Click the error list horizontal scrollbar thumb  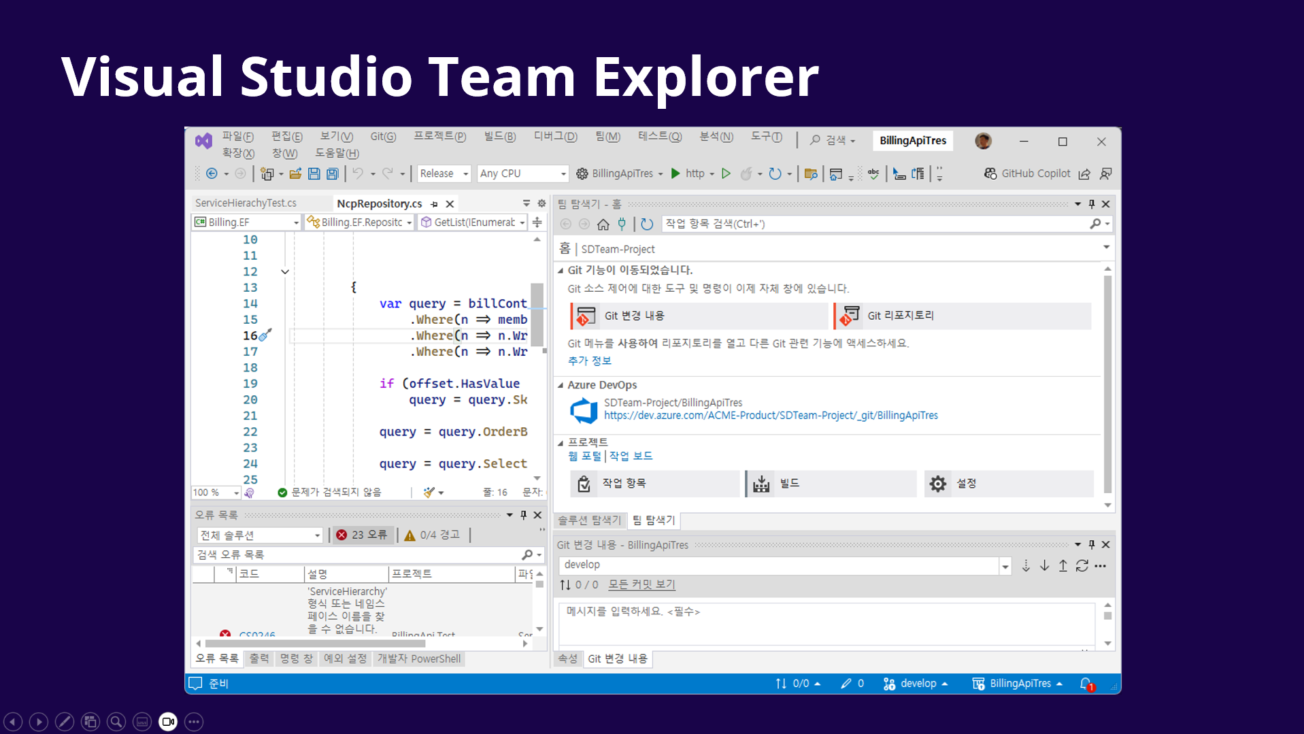click(315, 644)
